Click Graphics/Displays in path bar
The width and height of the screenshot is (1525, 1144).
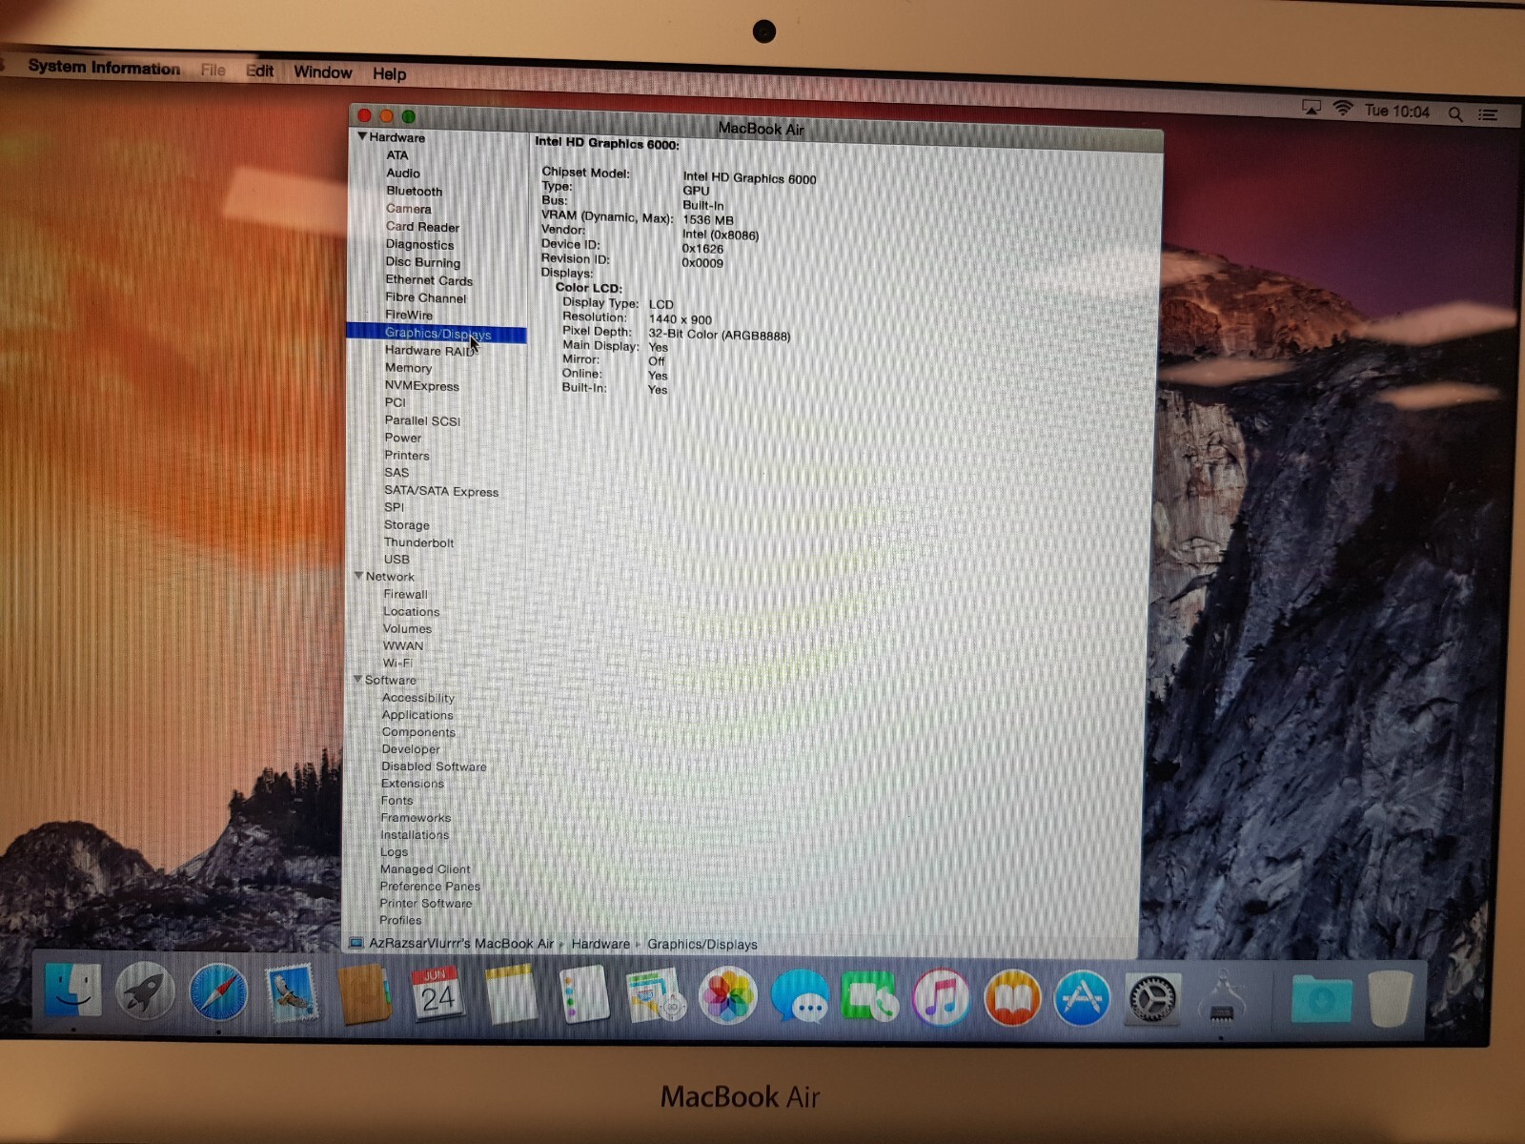click(x=702, y=944)
